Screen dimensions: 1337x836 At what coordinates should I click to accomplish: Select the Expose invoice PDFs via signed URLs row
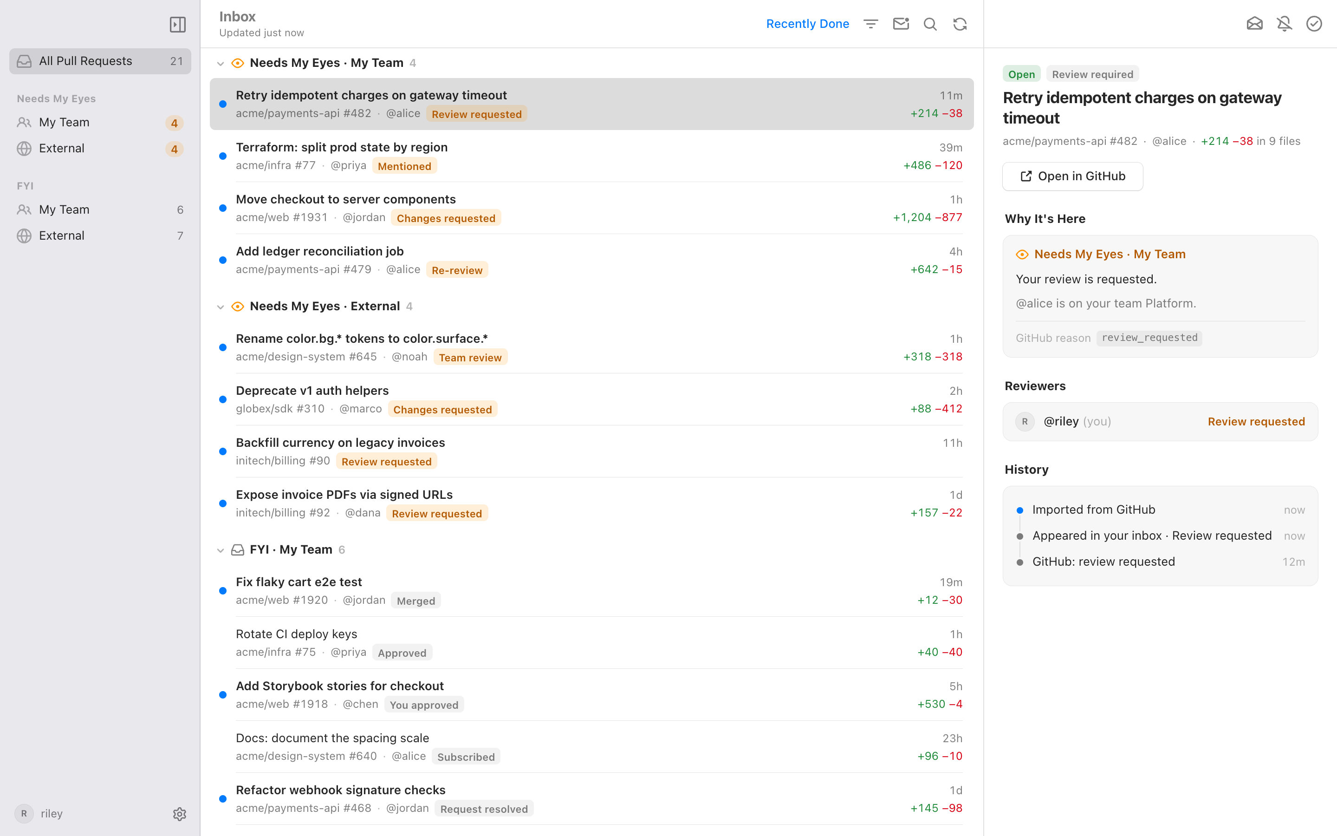pos(592,503)
